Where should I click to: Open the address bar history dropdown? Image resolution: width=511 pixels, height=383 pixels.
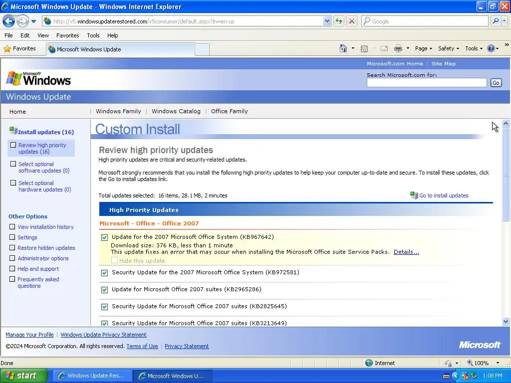[327, 21]
